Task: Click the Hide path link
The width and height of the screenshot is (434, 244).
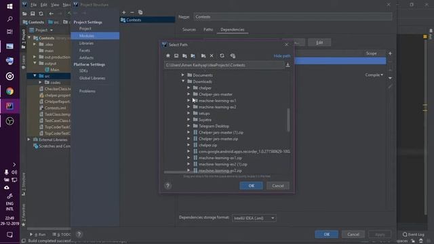Action: [x=282, y=56]
